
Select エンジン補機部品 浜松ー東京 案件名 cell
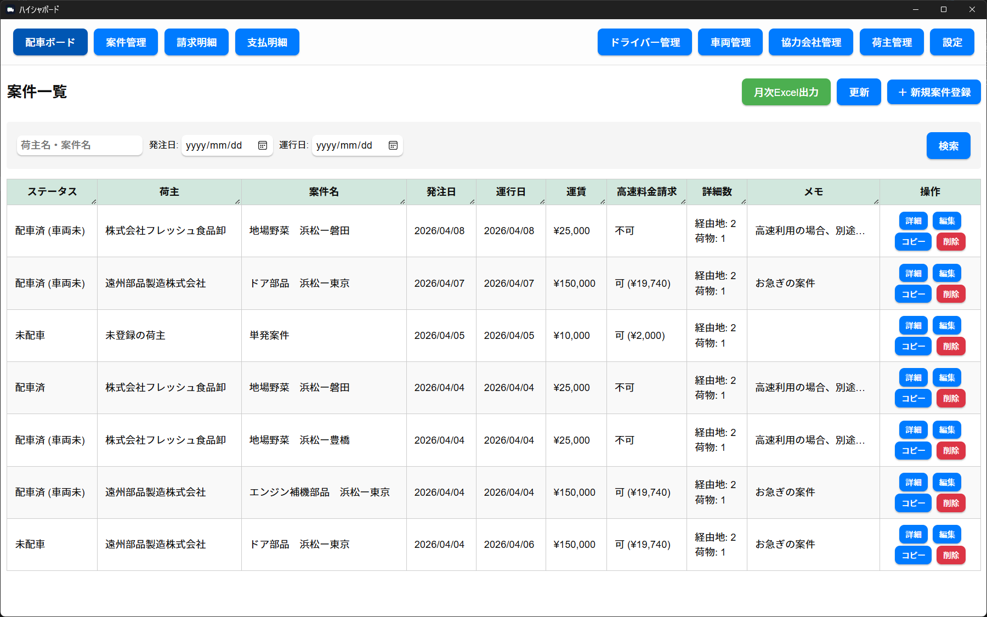pyautogui.click(x=324, y=493)
